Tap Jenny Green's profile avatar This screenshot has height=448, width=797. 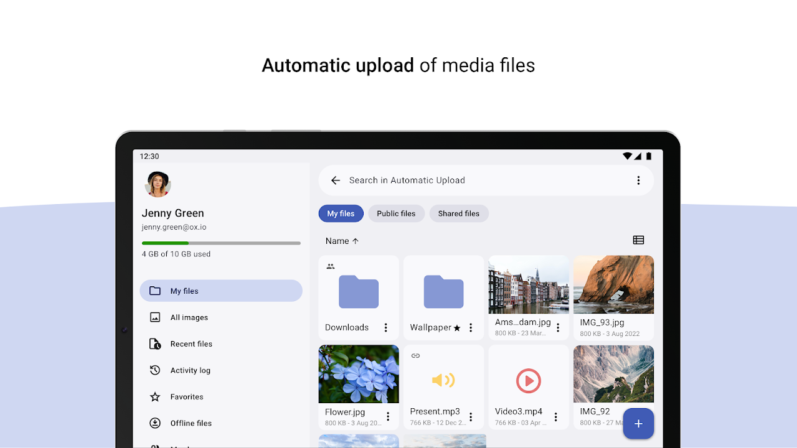tap(158, 184)
